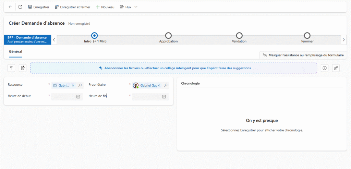
Task: Move the process bar to previous stages
Action: (54, 40)
